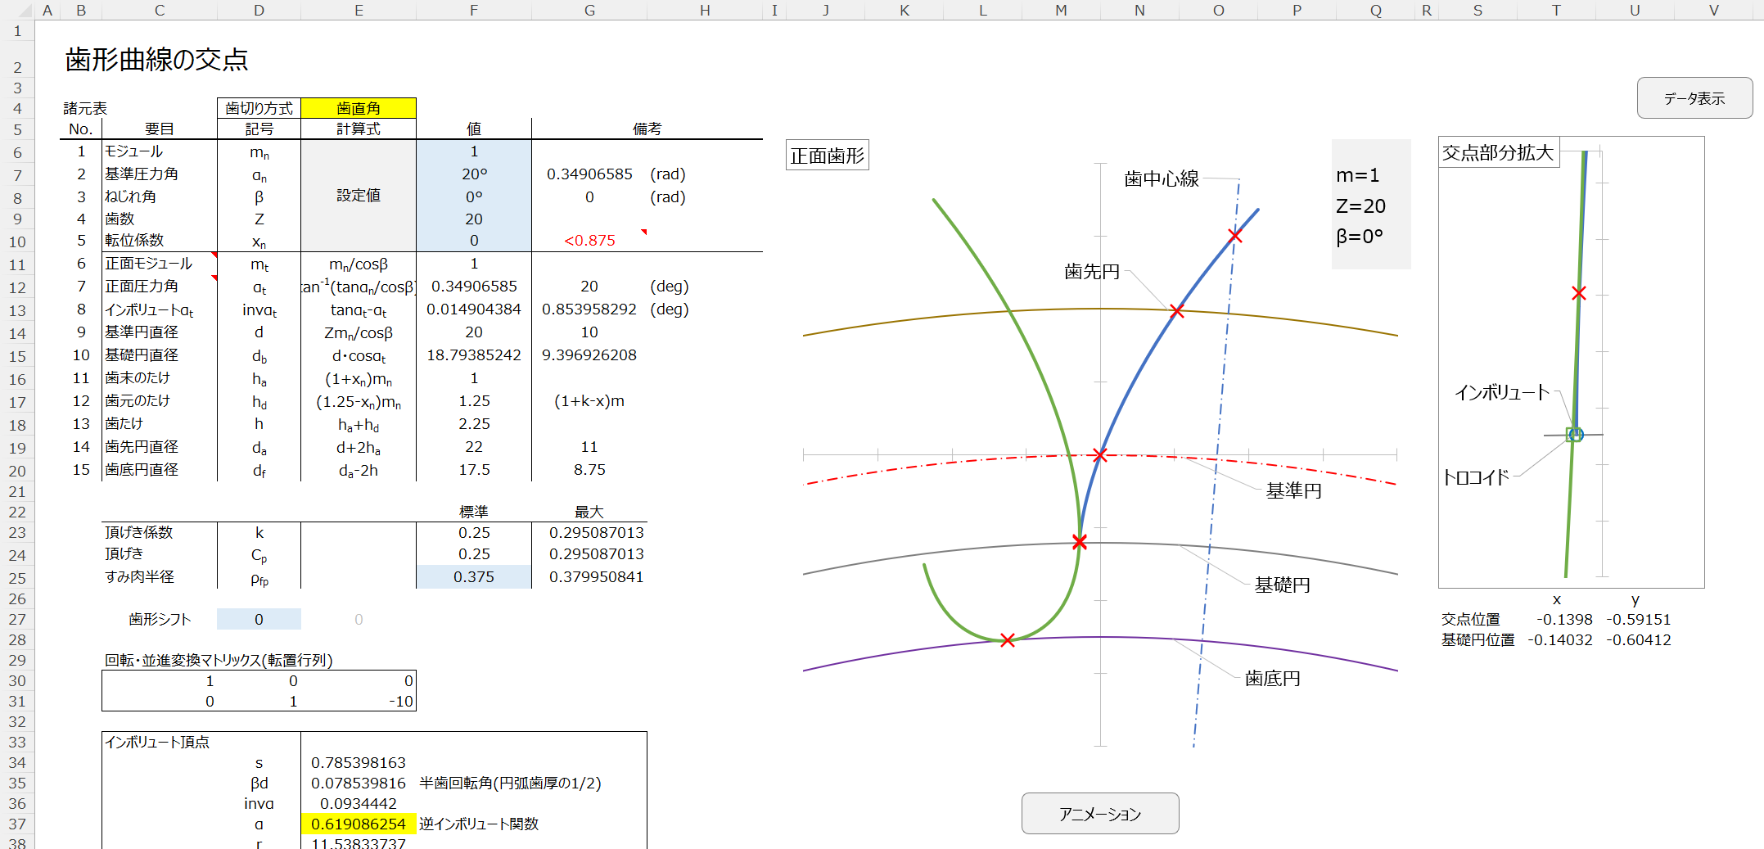Viewport: 1764px width, 849px height.
Task: Select row 10 header
Action: coord(17,242)
